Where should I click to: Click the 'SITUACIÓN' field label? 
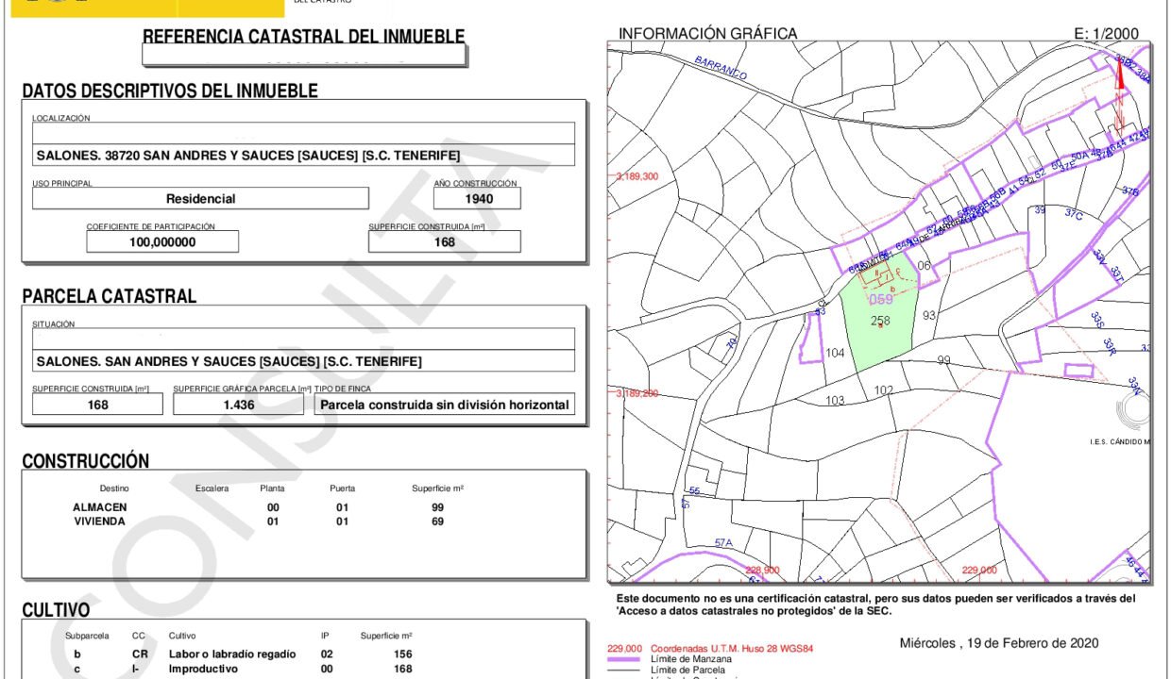(x=54, y=323)
